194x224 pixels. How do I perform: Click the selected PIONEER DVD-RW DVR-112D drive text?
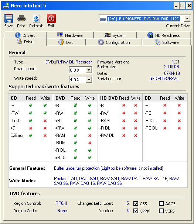click(x=143, y=19)
